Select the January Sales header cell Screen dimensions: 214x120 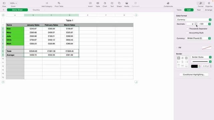point(33,25)
